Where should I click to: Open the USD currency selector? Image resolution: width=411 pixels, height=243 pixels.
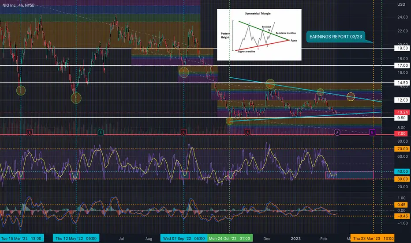coord(401,4)
